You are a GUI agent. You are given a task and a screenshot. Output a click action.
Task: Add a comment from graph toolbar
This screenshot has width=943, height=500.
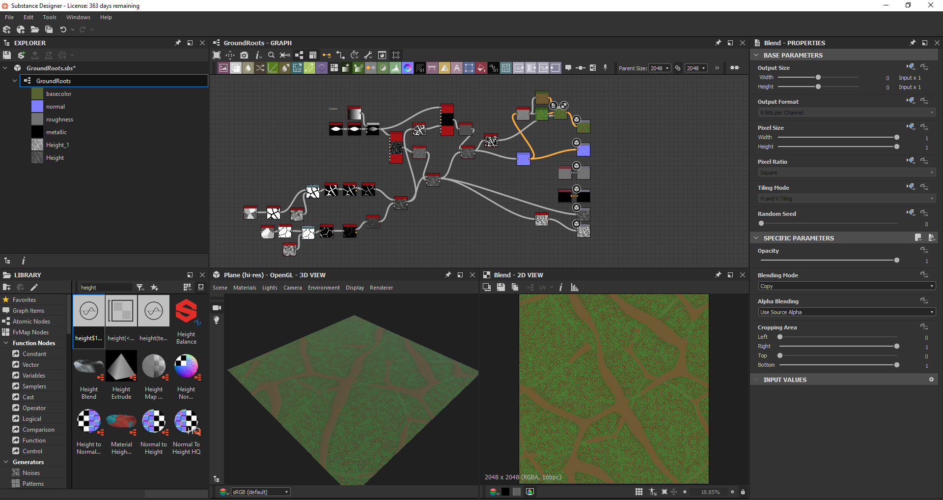(568, 68)
